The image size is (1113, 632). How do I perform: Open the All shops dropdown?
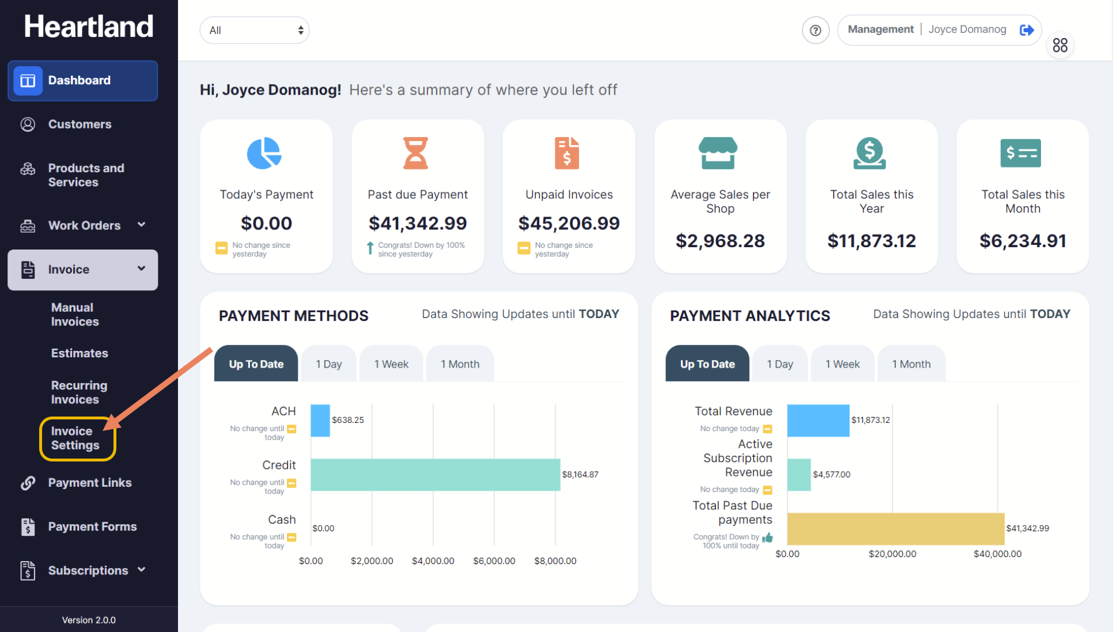coord(255,31)
